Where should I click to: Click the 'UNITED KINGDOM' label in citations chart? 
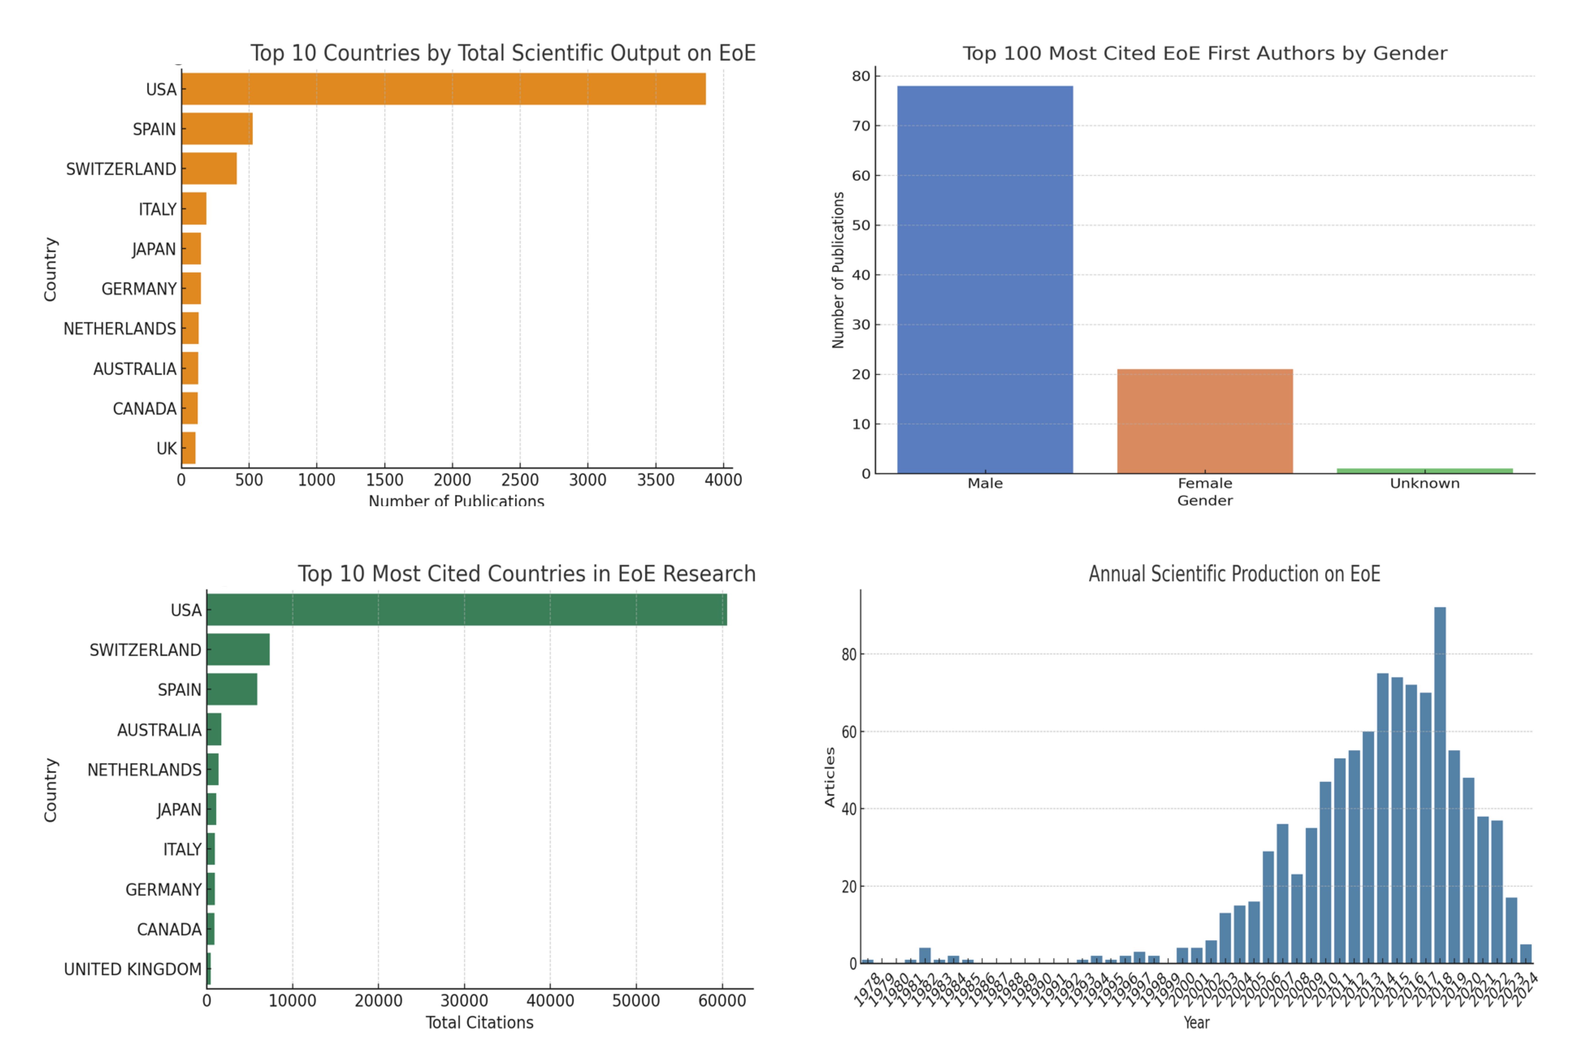[133, 969]
